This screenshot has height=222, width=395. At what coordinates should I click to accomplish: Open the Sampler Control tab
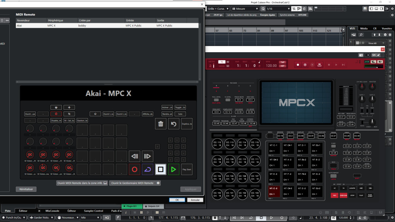pos(93,211)
